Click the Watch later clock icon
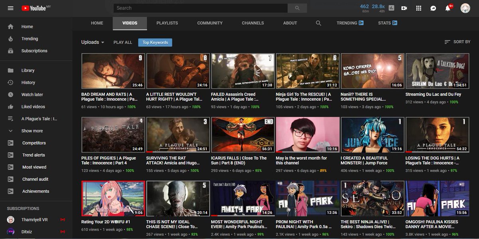Viewport: 479px width, 239px height. pos(11,94)
